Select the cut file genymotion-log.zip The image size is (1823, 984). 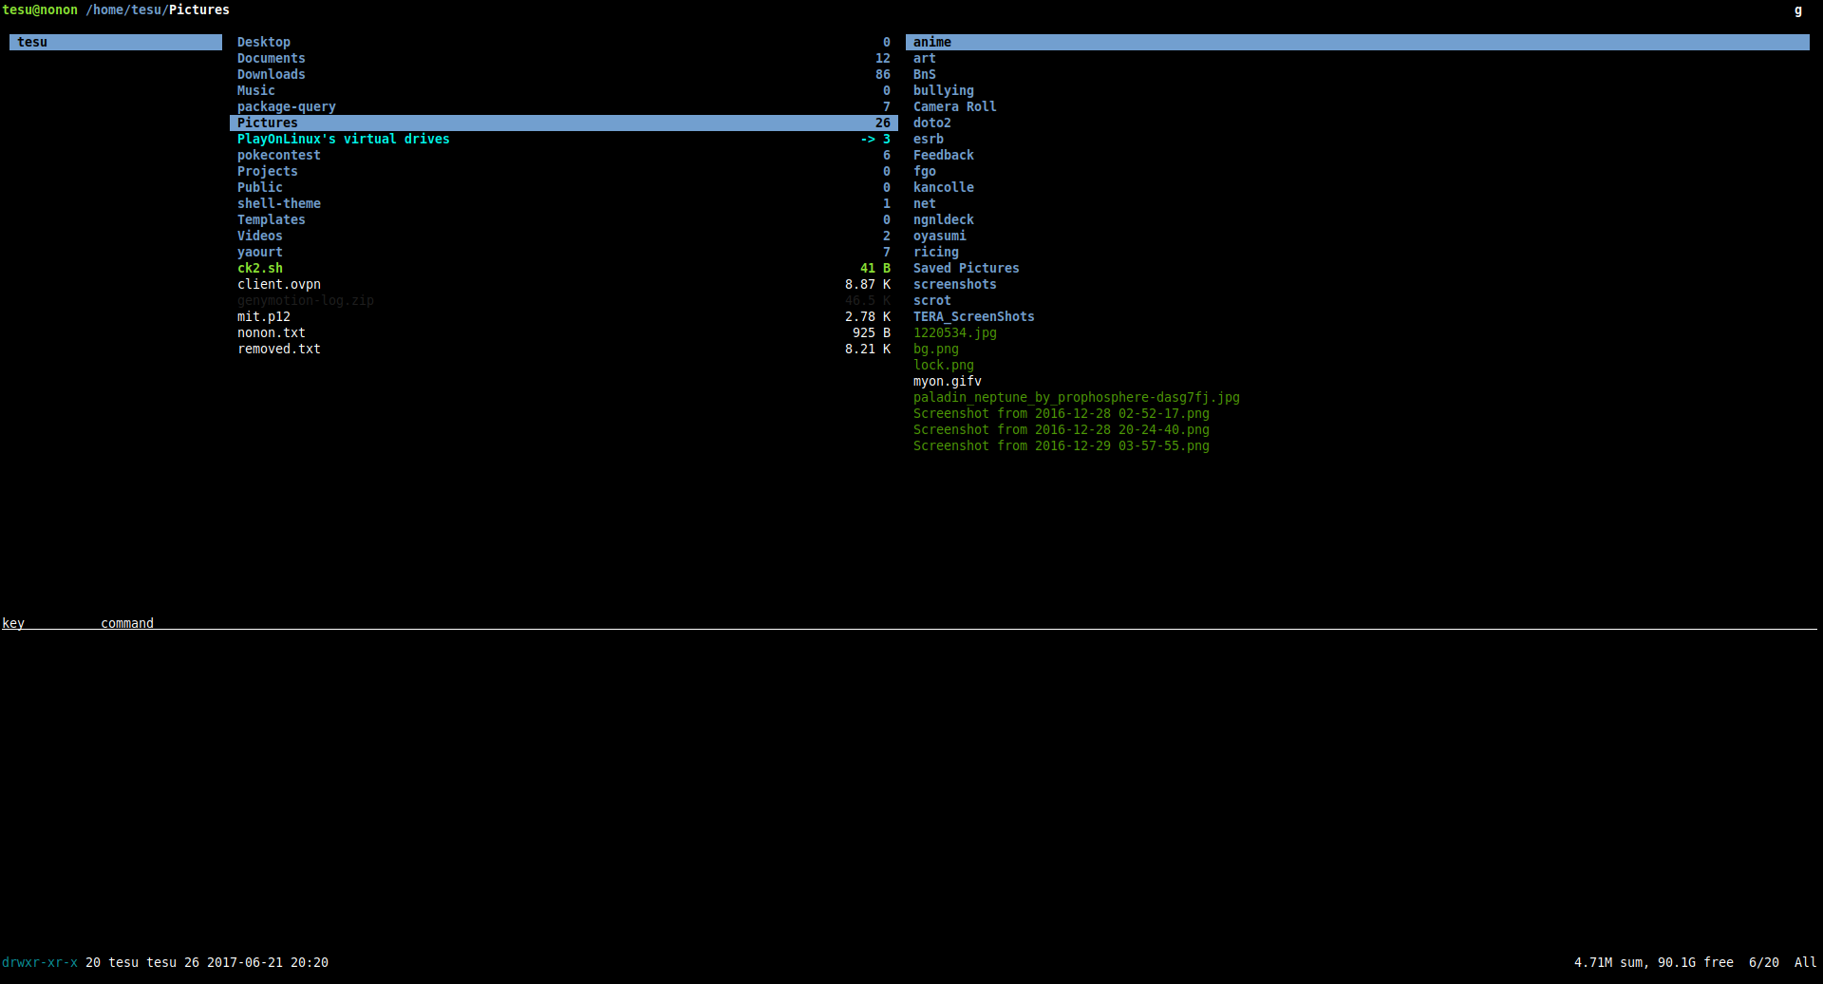click(x=305, y=300)
